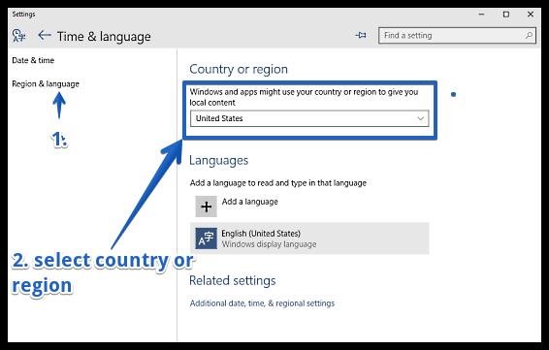Click the magnifier icon in Find a setting

pos(529,35)
